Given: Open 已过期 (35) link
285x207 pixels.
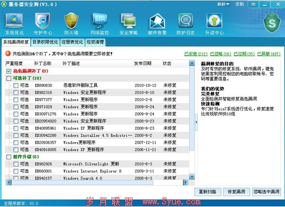Looking at the screenshot, I should [x=244, y=54].
